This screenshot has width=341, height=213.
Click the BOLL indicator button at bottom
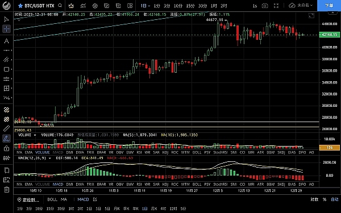pyautogui.click(x=52, y=199)
